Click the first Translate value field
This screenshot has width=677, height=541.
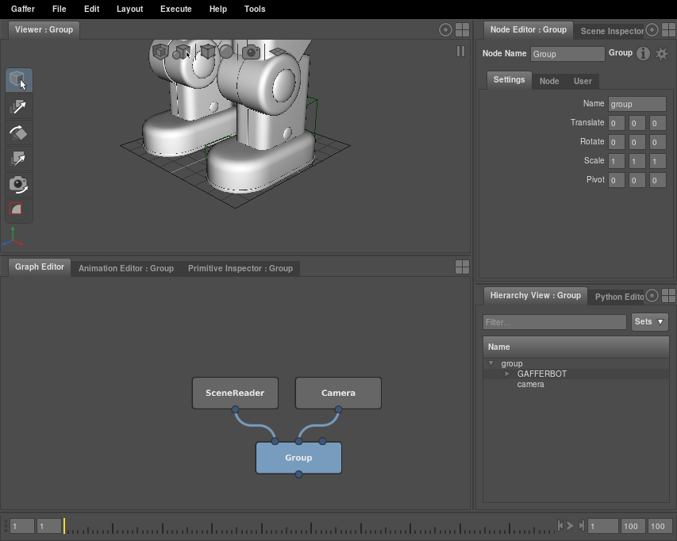[x=617, y=123]
